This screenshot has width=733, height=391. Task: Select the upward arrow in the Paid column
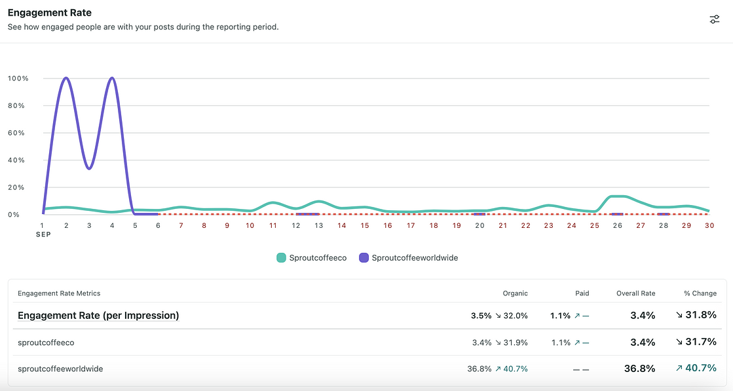[x=578, y=315]
